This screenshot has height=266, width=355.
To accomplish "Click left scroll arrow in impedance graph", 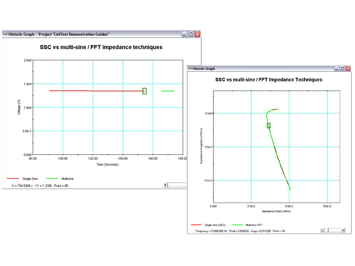I will [321, 230].
